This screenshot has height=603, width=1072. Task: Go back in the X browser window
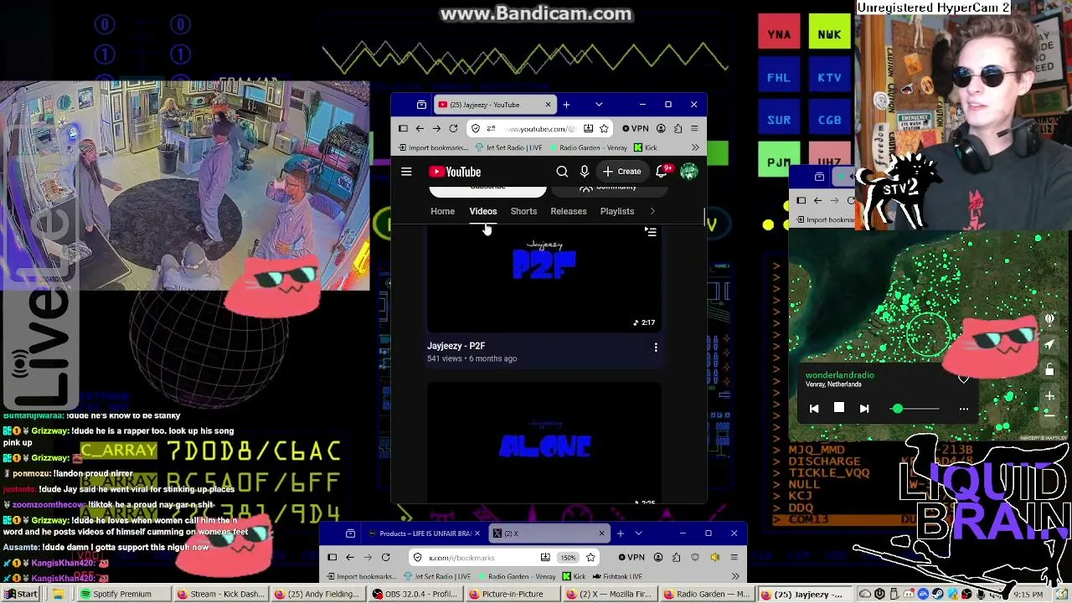pyautogui.click(x=350, y=557)
